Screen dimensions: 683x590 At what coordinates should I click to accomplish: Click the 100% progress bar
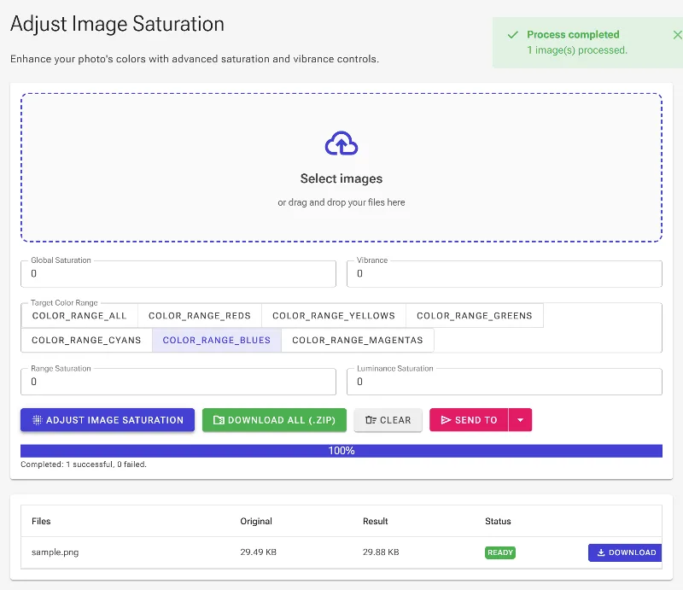[341, 451]
